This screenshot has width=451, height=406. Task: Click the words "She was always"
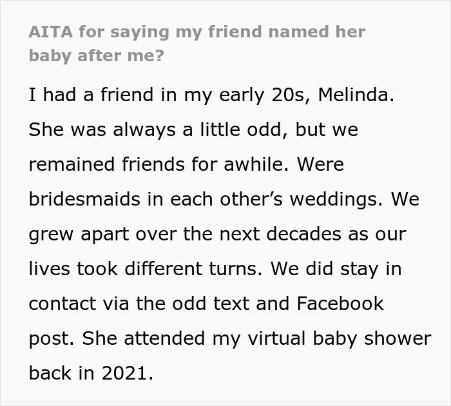point(102,130)
